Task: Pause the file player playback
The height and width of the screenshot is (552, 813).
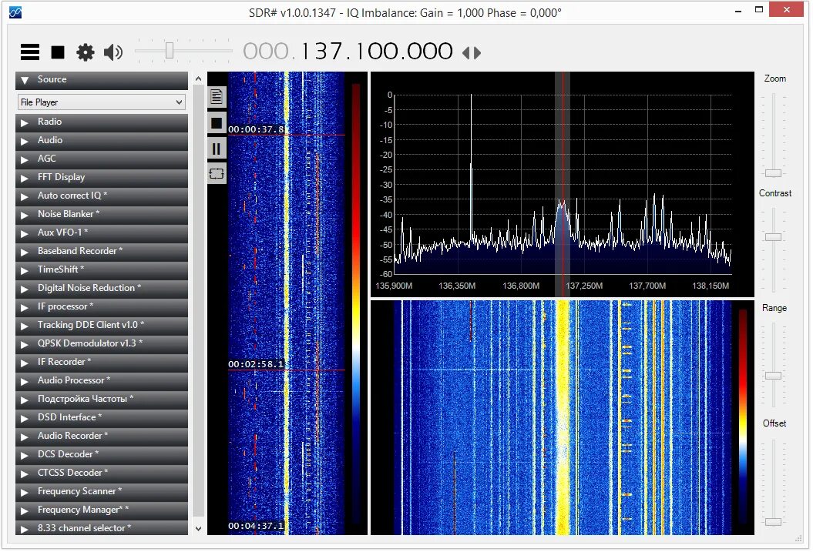Action: [x=217, y=149]
